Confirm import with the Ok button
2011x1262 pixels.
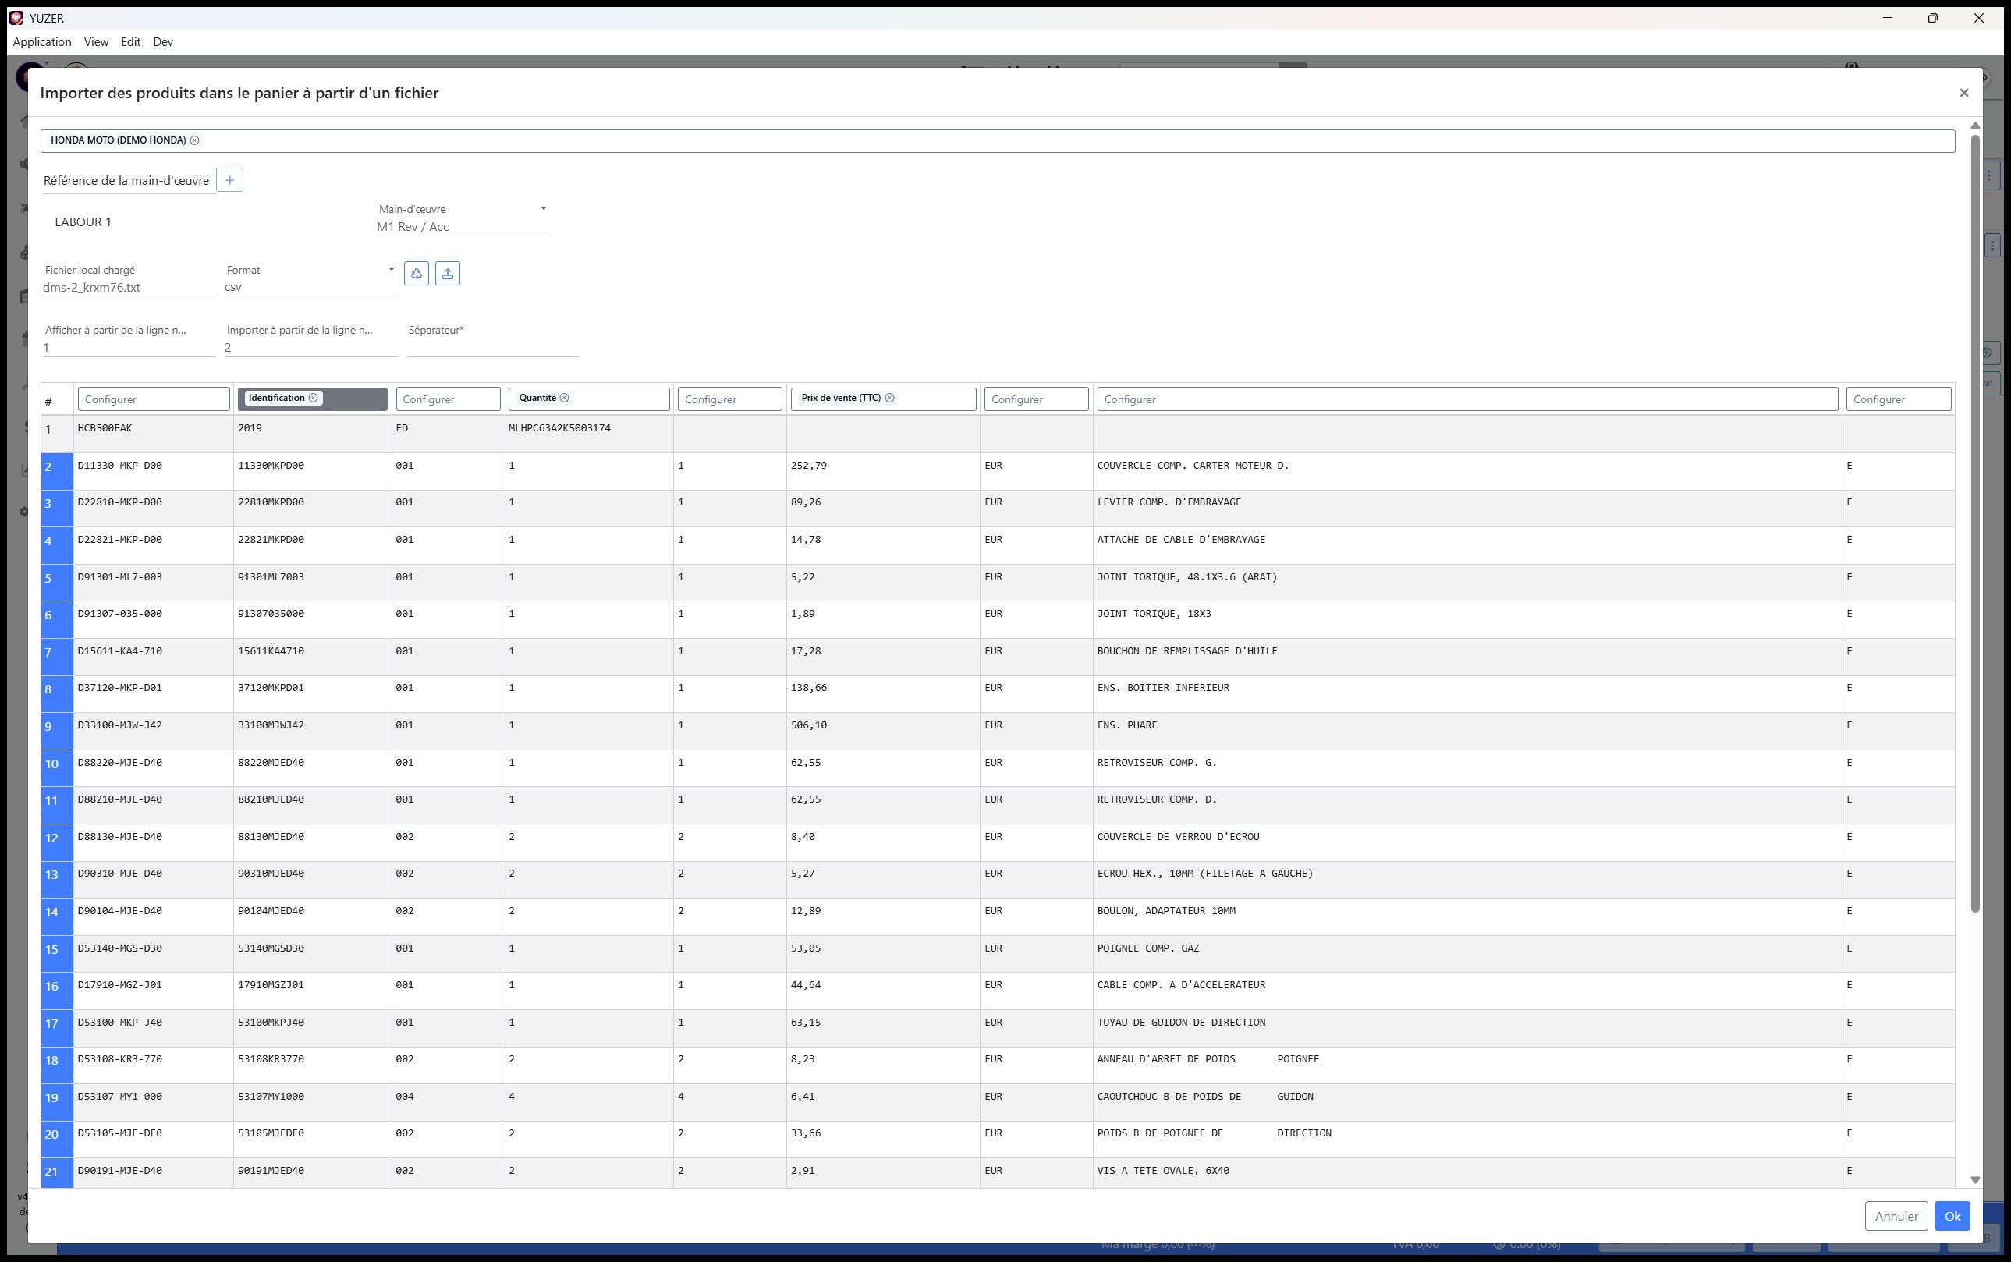pyautogui.click(x=1952, y=1216)
